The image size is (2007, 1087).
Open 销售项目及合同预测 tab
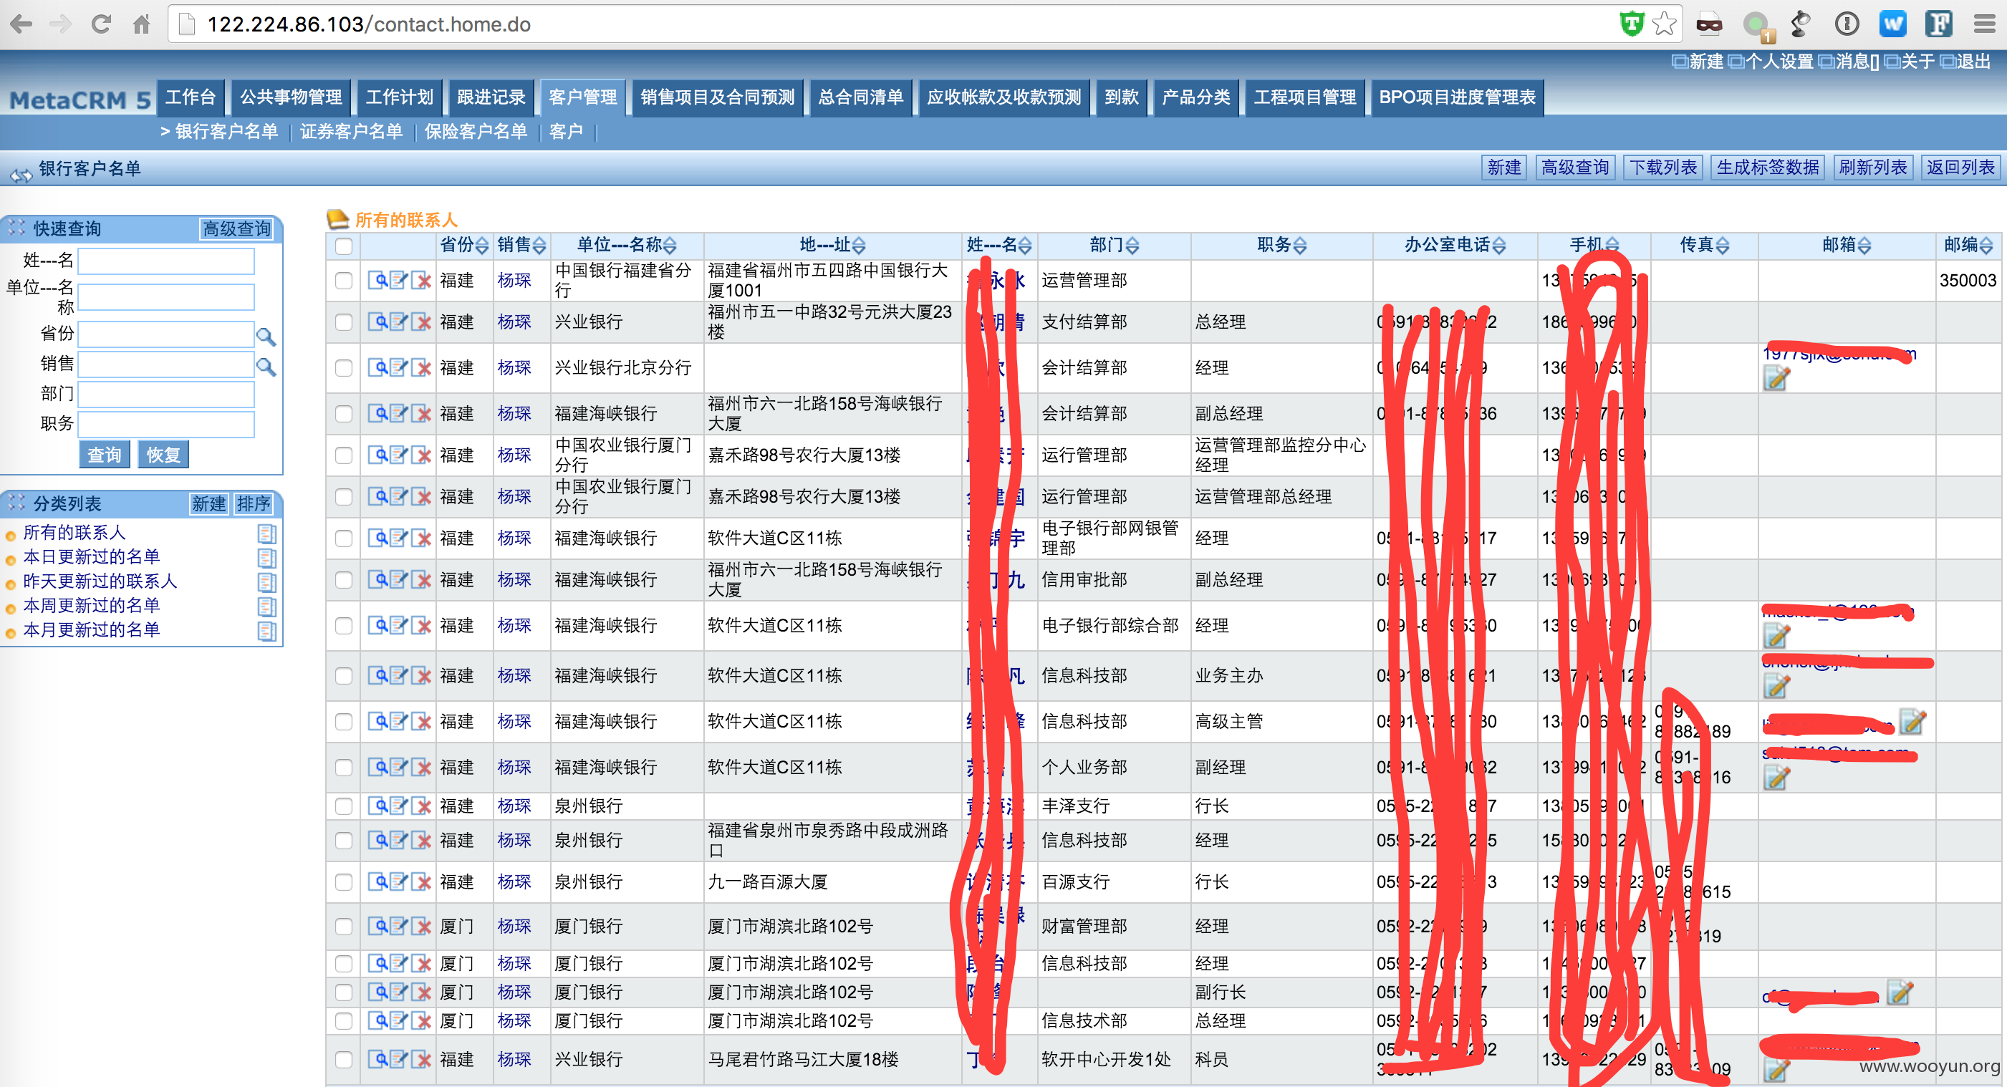click(x=718, y=97)
